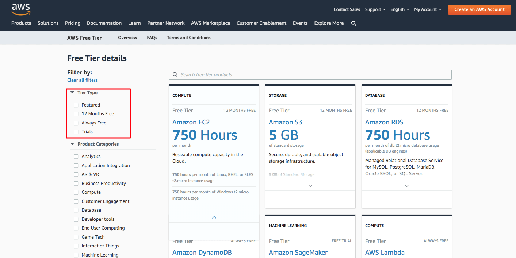This screenshot has width=516, height=258.
Task: Go to Pricing in navigation
Action: coord(73,23)
